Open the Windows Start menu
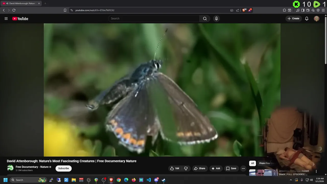 (5, 180)
